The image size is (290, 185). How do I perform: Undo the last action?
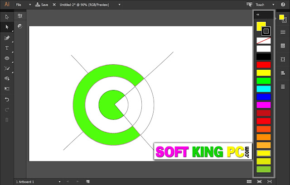(x=7, y=100)
